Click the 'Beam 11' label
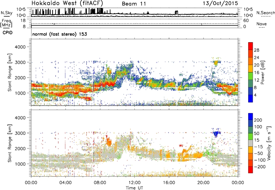The image size is (275, 190). pos(134,4)
